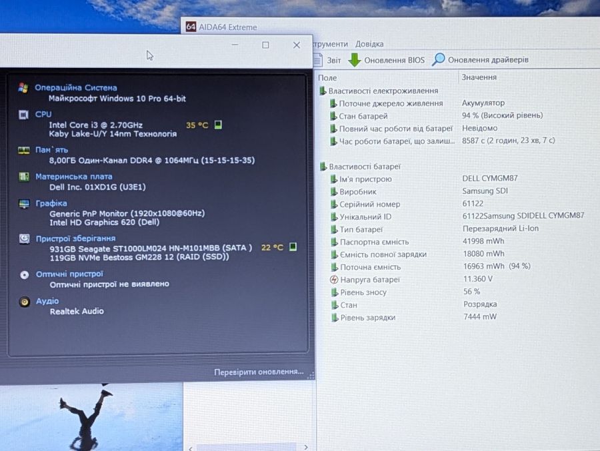Click the 41998 mWh value
Image resolution: width=600 pixels, height=451 pixels.
483,241
